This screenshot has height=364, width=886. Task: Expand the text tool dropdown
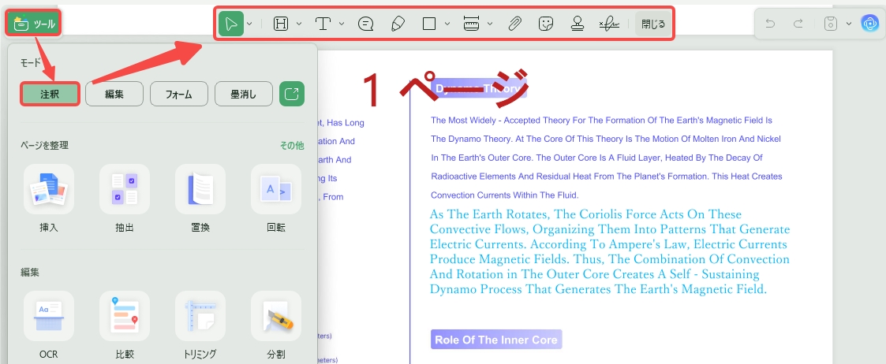(x=342, y=24)
